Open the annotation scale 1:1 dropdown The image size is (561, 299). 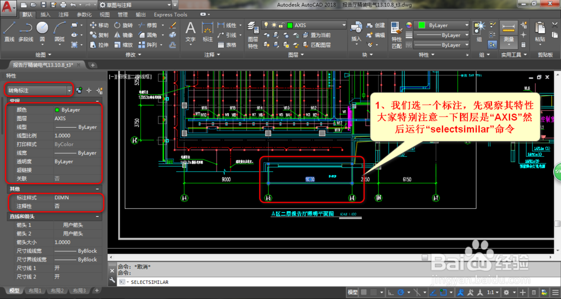pyautogui.click(x=494, y=292)
